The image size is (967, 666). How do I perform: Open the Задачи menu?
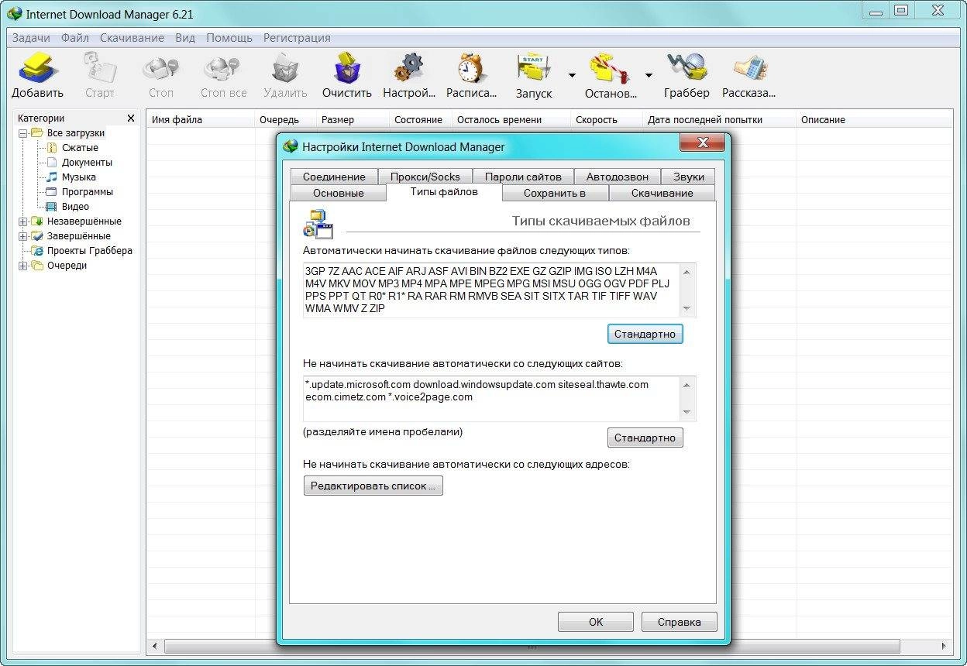31,37
